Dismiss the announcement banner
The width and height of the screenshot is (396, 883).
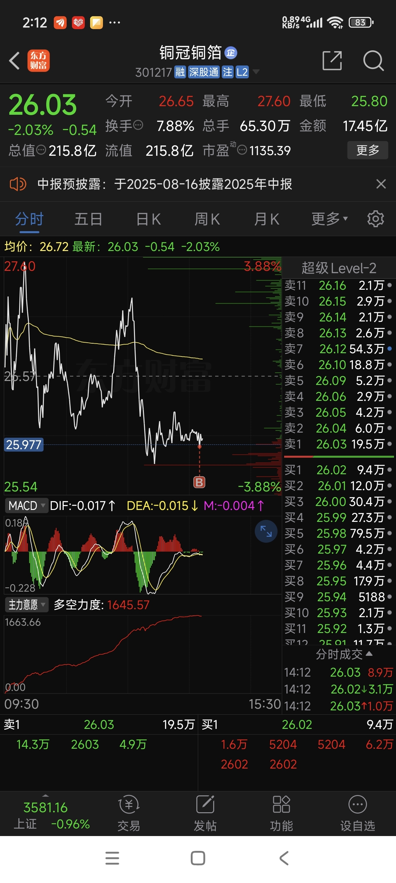coord(381,184)
